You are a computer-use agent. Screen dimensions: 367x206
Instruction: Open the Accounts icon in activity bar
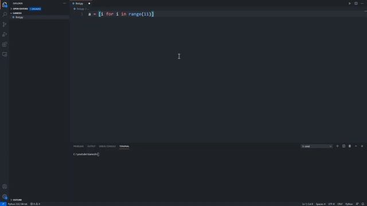pyautogui.click(x=5, y=187)
